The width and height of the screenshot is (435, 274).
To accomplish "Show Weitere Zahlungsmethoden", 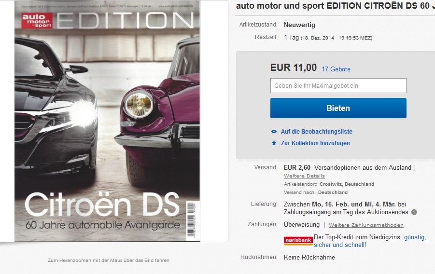I will click(366, 225).
